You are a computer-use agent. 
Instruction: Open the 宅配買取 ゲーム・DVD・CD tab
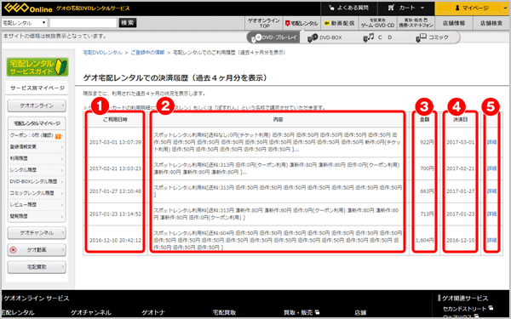(x=377, y=23)
